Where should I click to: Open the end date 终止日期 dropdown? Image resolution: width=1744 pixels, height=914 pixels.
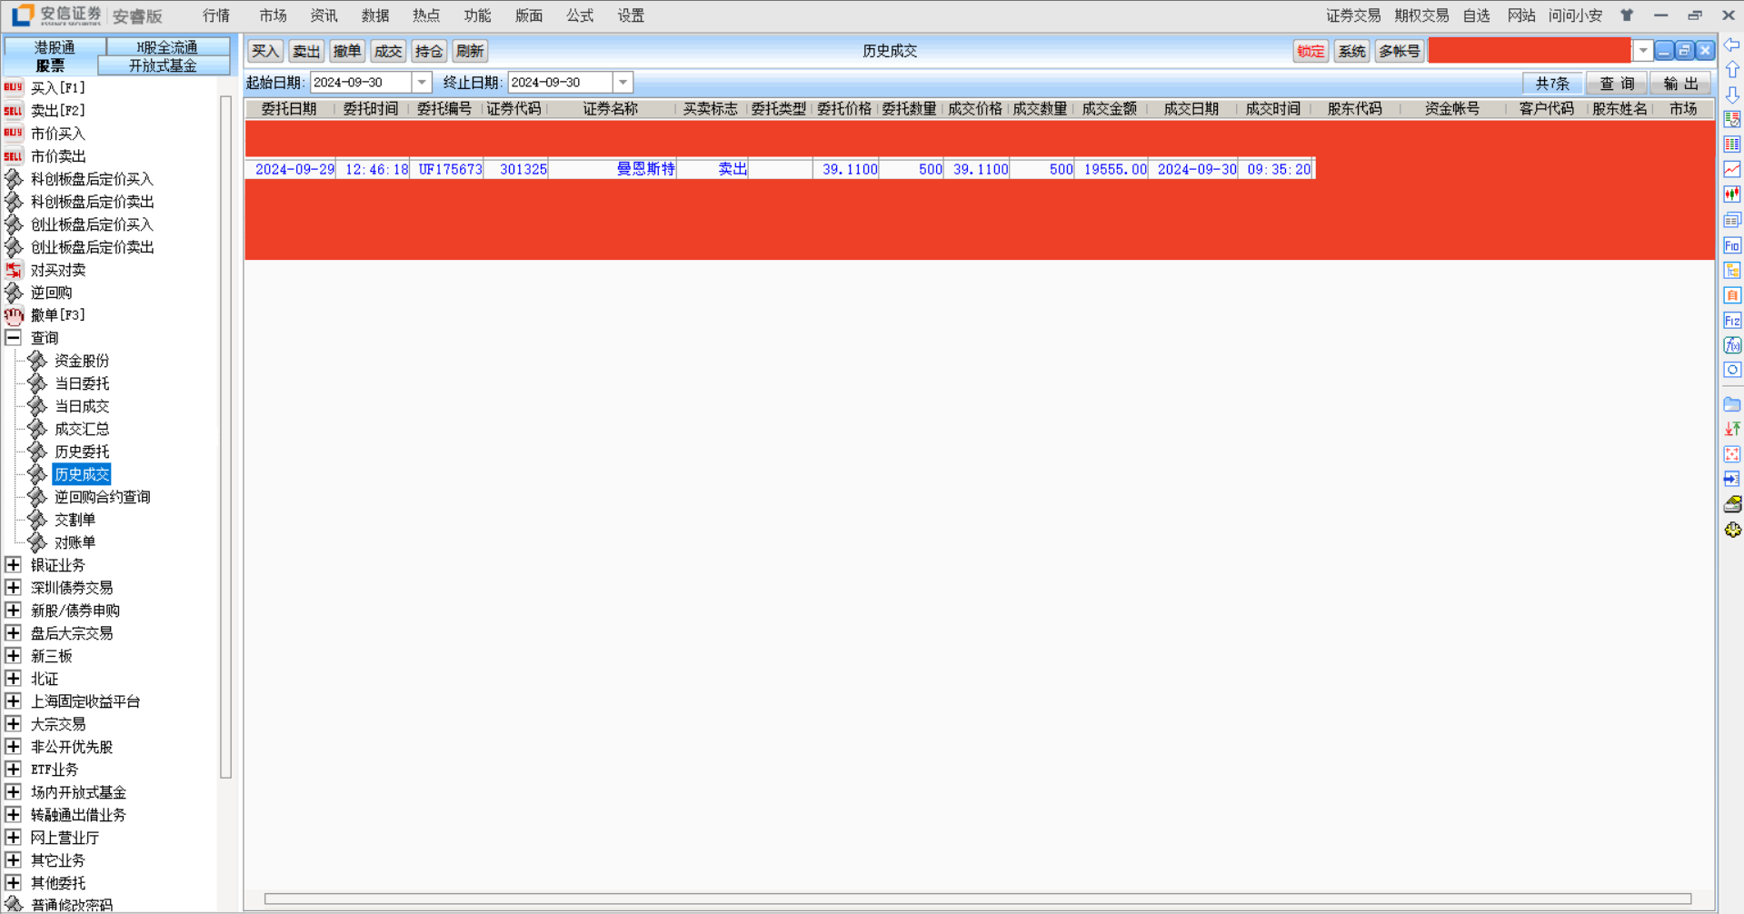(x=623, y=83)
